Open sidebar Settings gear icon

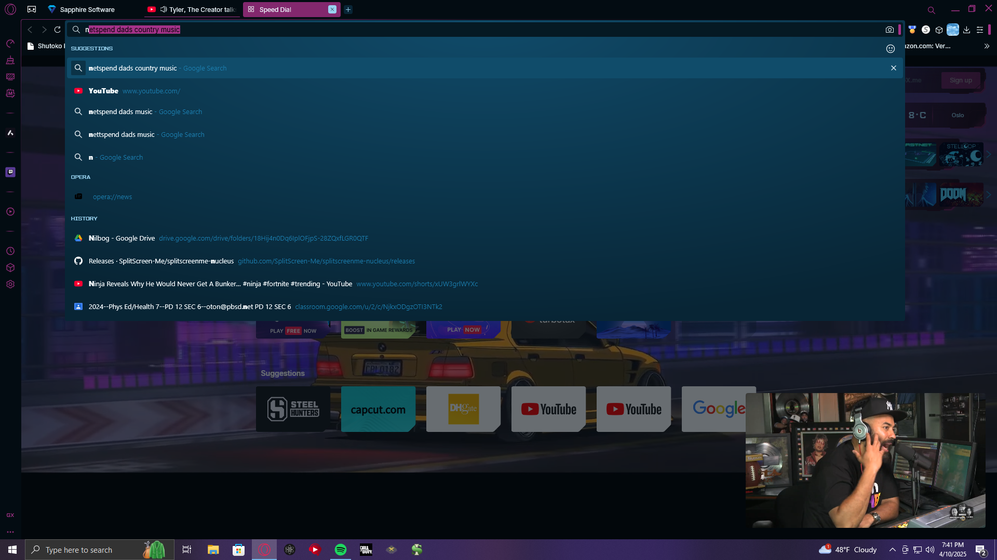[10, 285]
